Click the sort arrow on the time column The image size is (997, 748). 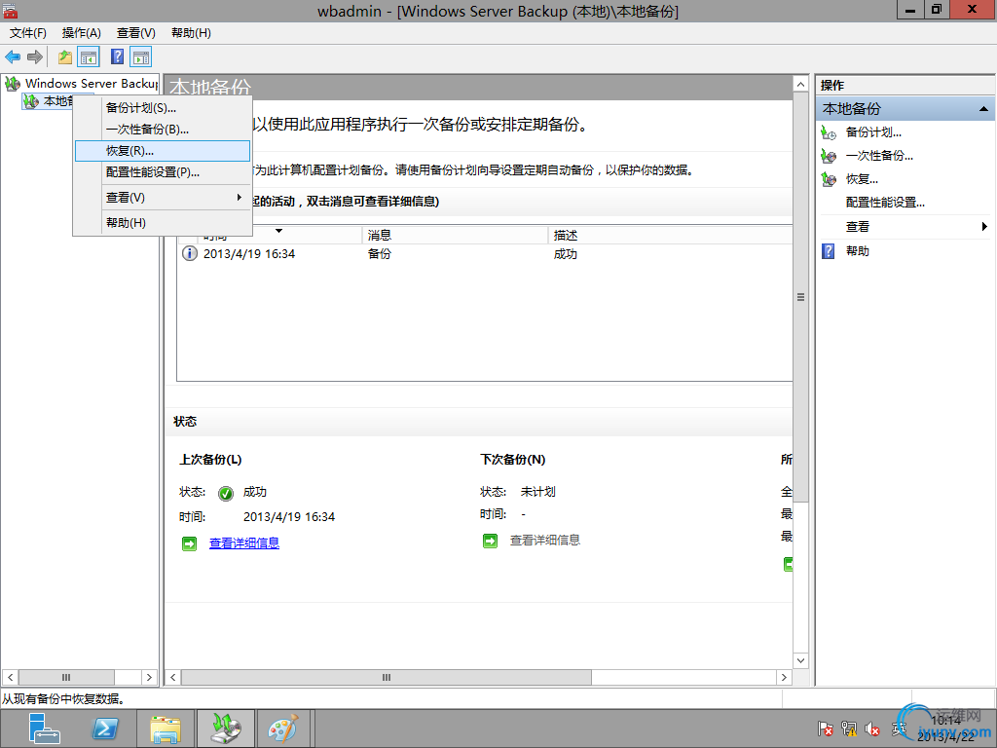[278, 231]
